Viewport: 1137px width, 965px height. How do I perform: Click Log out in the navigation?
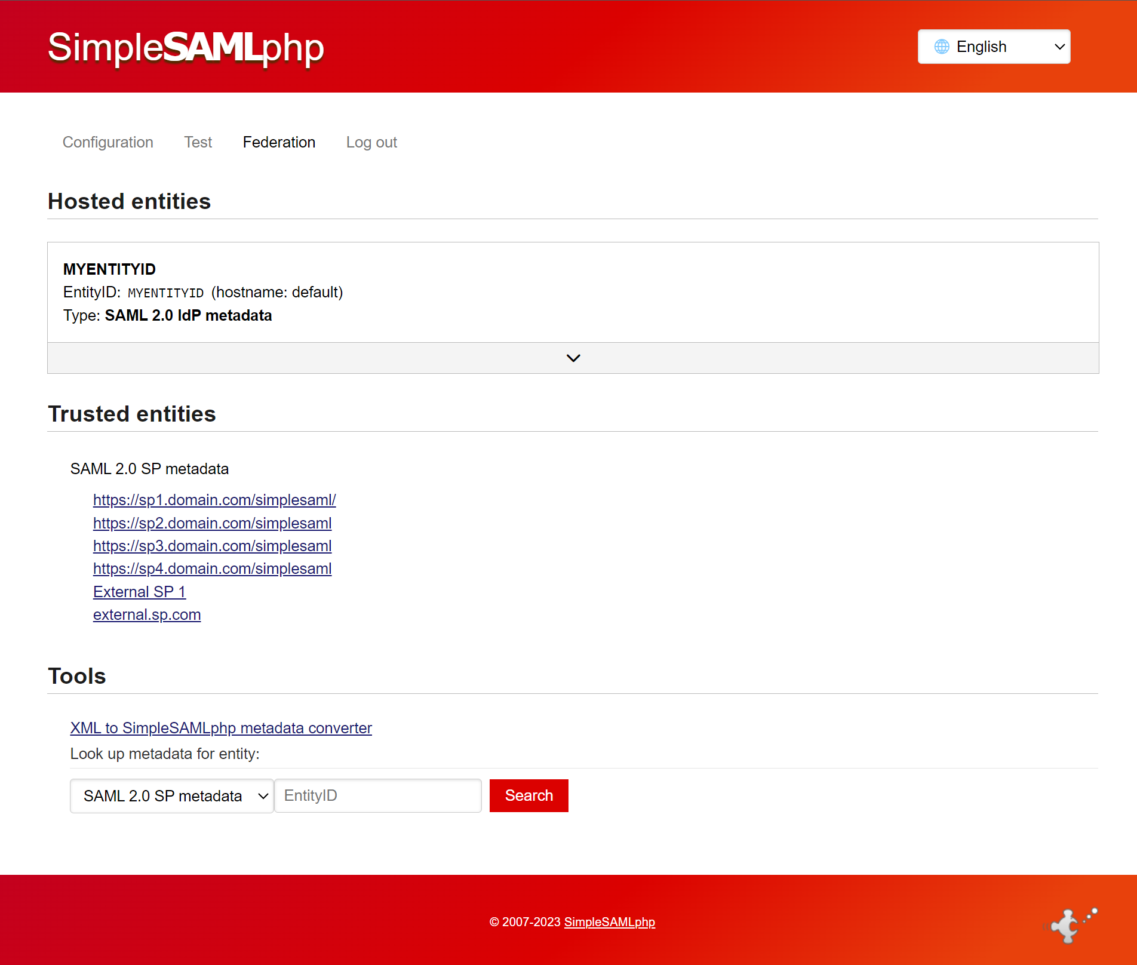click(371, 142)
